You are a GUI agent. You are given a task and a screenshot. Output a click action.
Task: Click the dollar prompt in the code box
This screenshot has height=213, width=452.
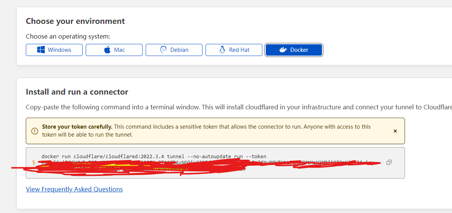(x=34, y=163)
